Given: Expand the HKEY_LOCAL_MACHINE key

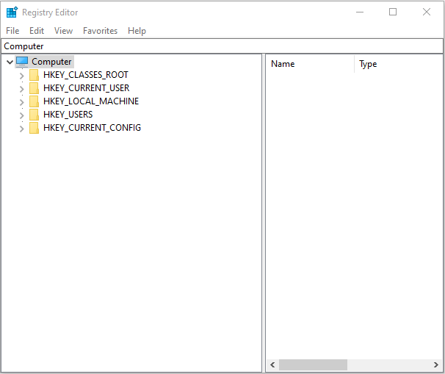Looking at the screenshot, I should tap(21, 102).
